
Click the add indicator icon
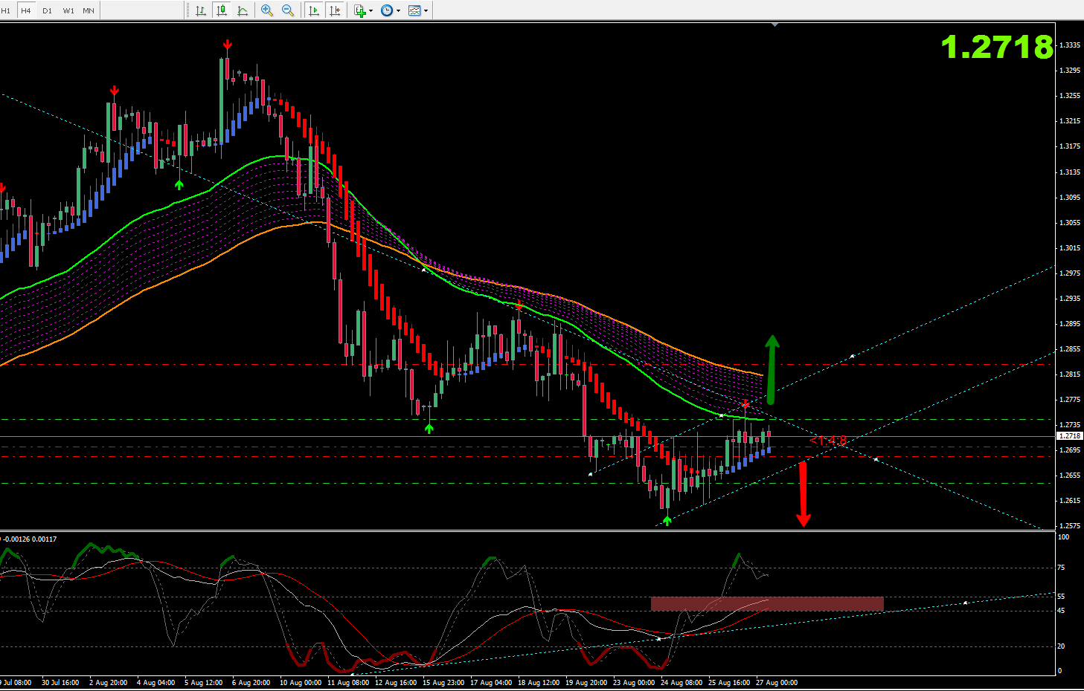point(359,10)
